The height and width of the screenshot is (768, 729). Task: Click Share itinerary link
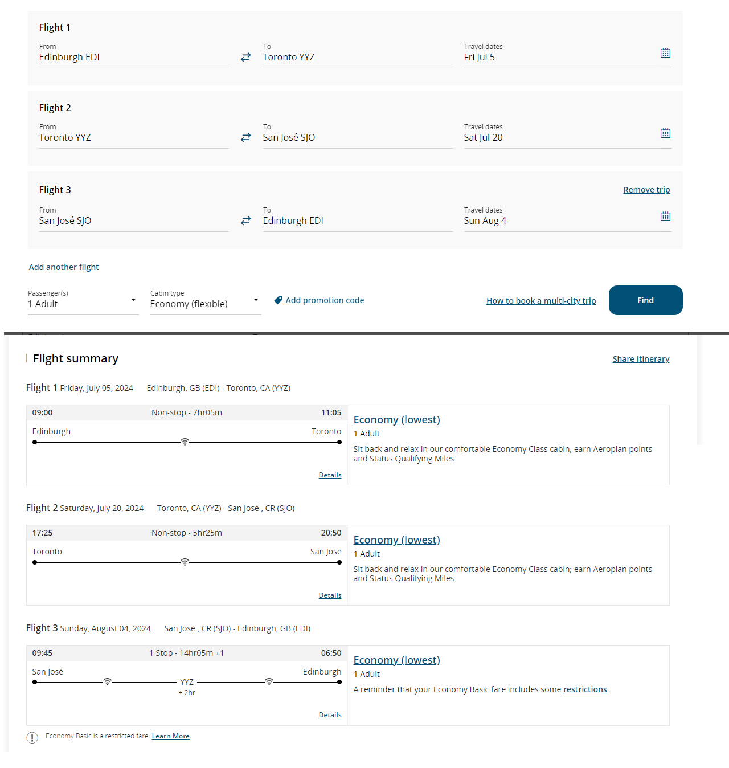641,359
